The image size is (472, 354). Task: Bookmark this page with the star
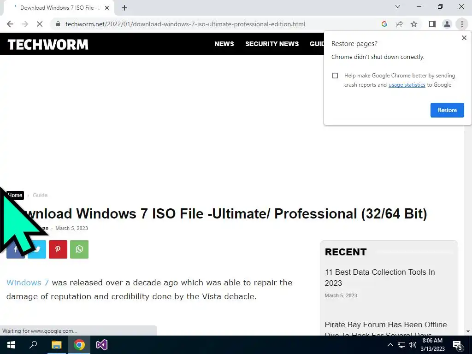pyautogui.click(x=414, y=24)
